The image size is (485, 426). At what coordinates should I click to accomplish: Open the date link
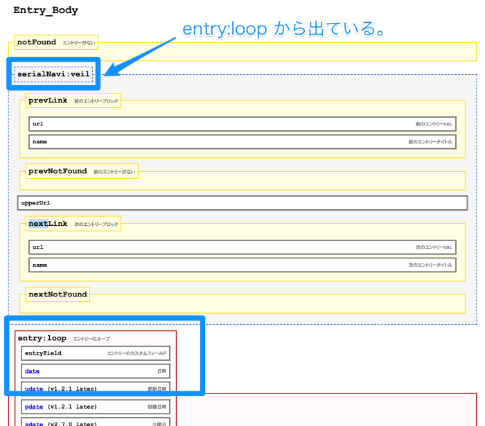[x=32, y=371]
